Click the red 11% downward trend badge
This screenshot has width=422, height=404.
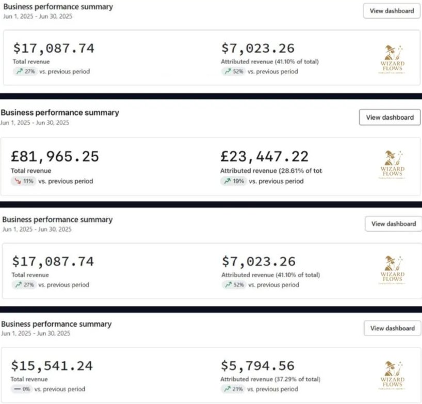tap(23, 181)
